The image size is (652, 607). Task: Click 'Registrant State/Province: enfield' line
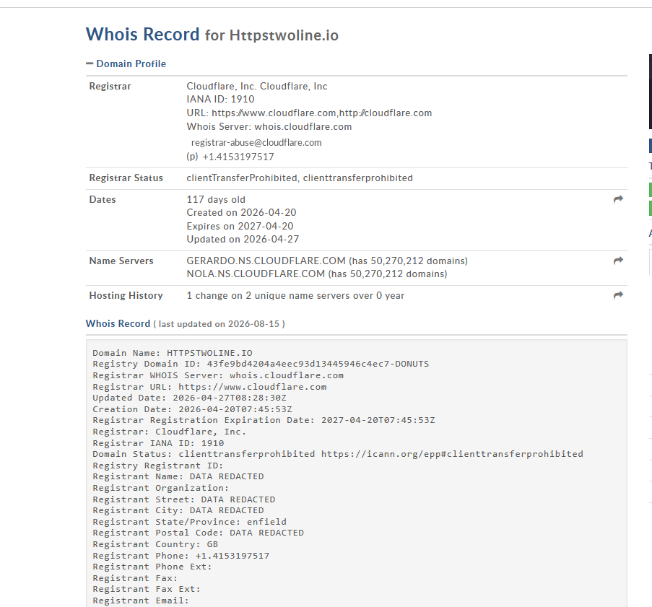(189, 521)
